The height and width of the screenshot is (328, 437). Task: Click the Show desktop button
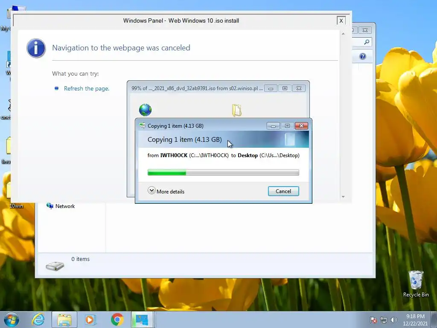click(435, 319)
